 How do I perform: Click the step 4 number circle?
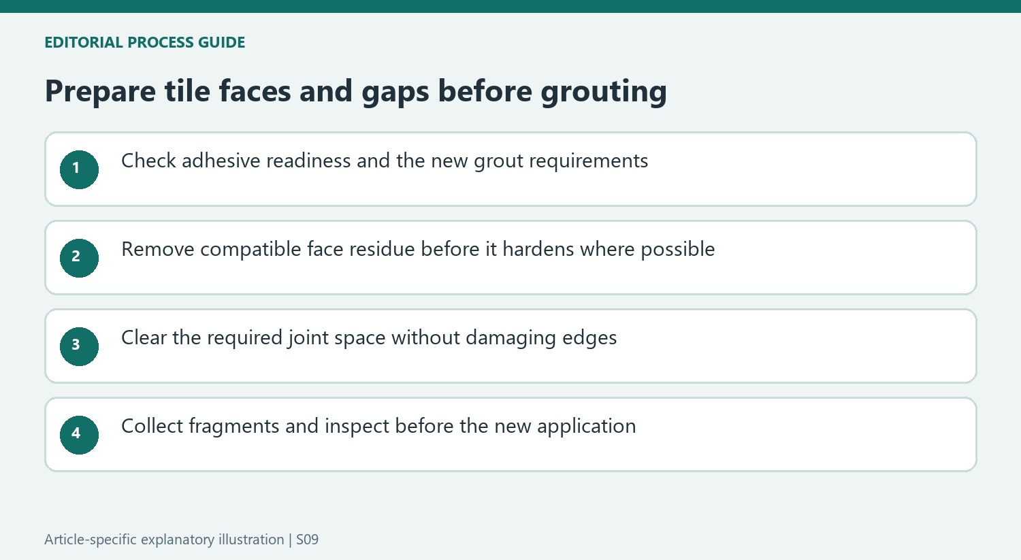79,435
